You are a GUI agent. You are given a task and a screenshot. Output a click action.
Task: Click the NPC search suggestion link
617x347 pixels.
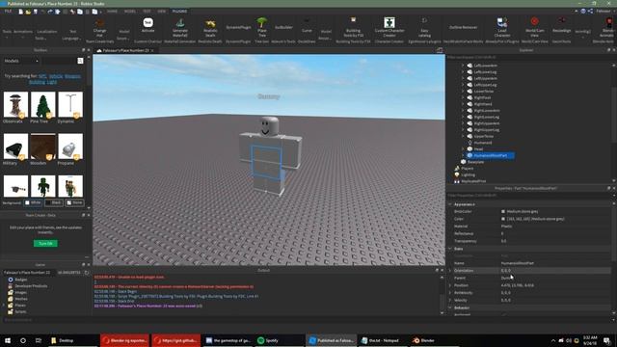[x=42, y=76]
